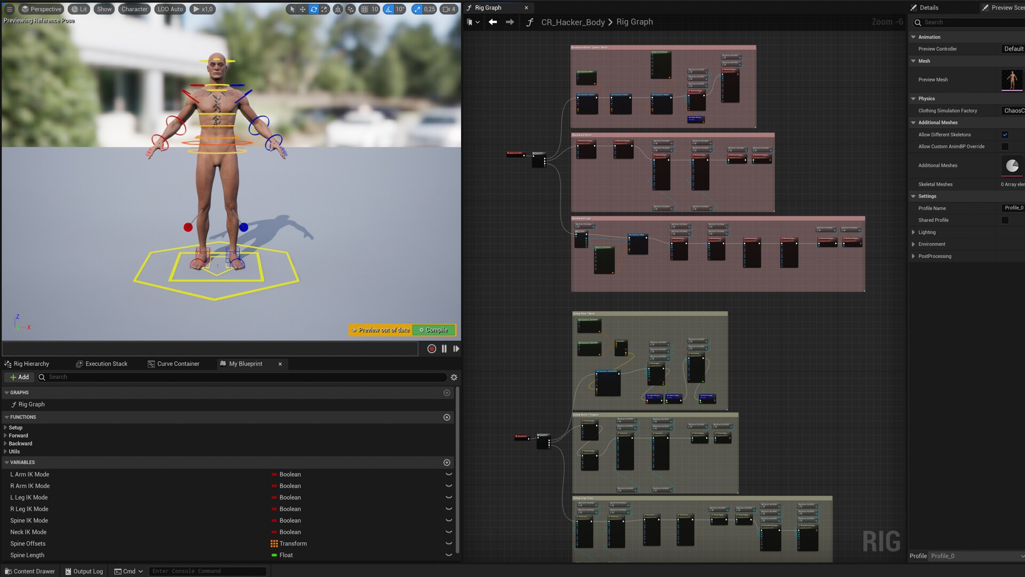Viewport: 1025px width, 577px height.
Task: Add a new variable with plus icon
Action: click(x=447, y=463)
